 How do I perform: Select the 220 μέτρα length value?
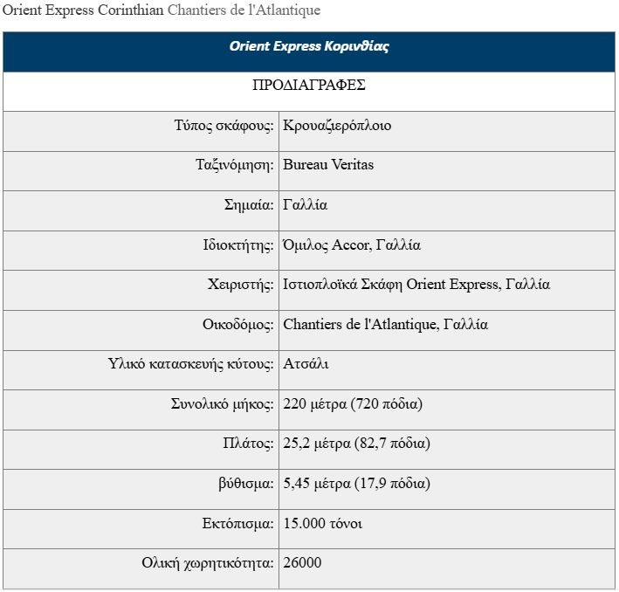(x=353, y=404)
